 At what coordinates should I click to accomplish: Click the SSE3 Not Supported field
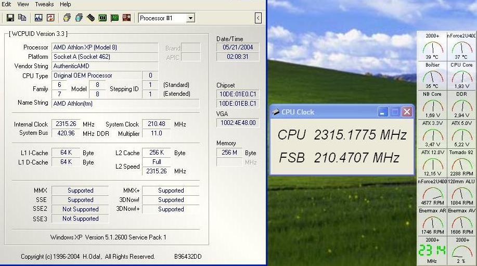[80, 219]
